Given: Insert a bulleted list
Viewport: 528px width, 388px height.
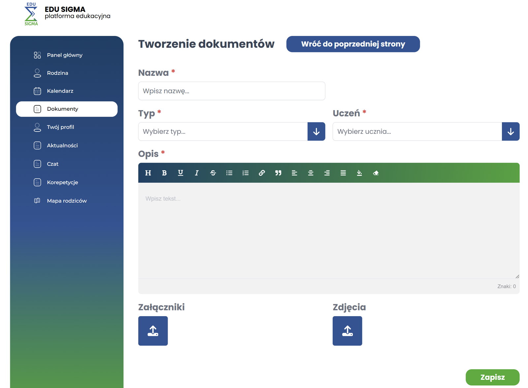Looking at the screenshot, I should pos(229,173).
